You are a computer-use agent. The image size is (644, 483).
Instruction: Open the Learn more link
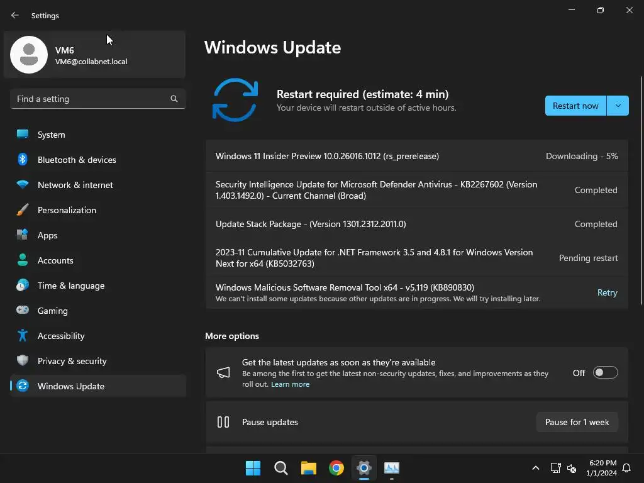coord(290,384)
